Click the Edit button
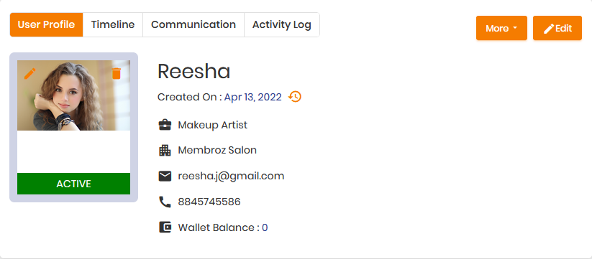Viewport: 592px width, 259px height. [557, 28]
